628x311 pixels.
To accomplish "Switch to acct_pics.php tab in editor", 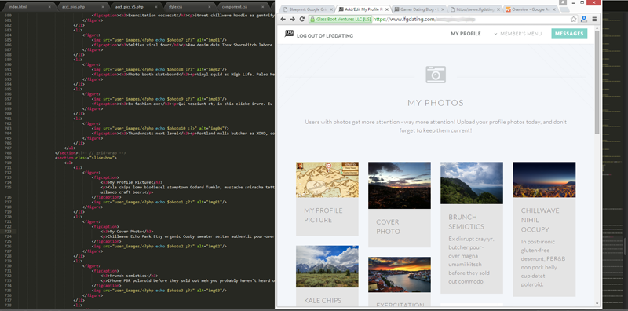I will click(x=82, y=7).
